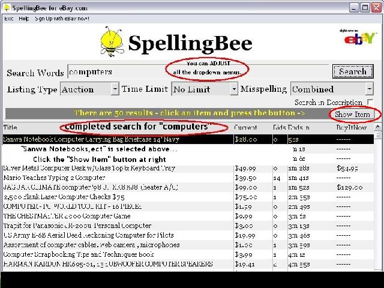Click the Show Item button
Screen dimensions: 384x288
[352, 115]
